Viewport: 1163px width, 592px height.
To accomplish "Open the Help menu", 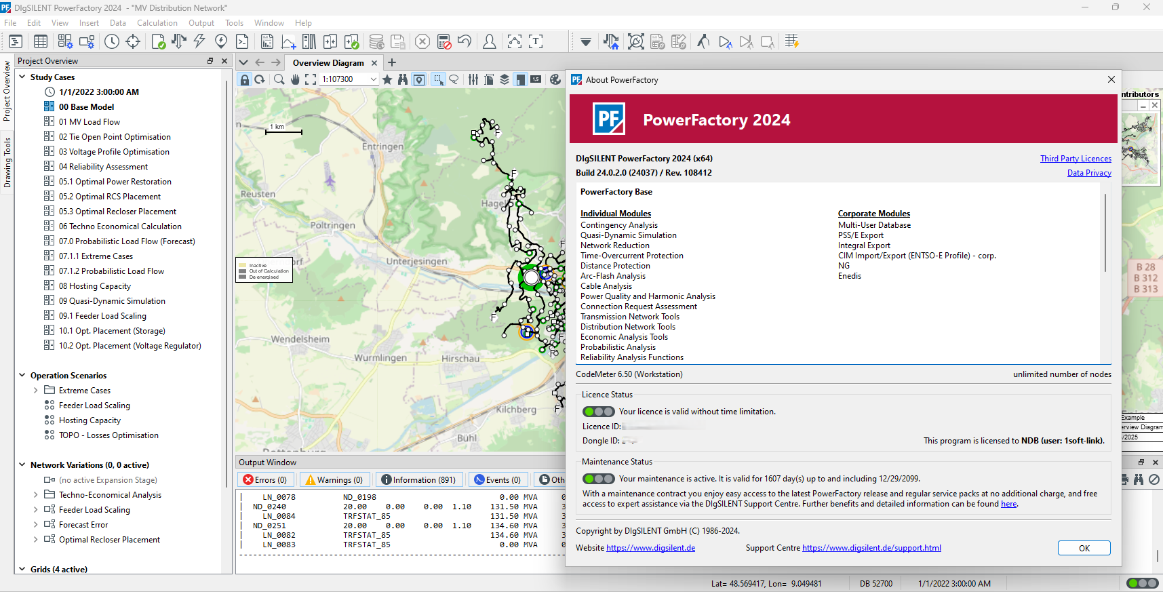I will pos(303,23).
